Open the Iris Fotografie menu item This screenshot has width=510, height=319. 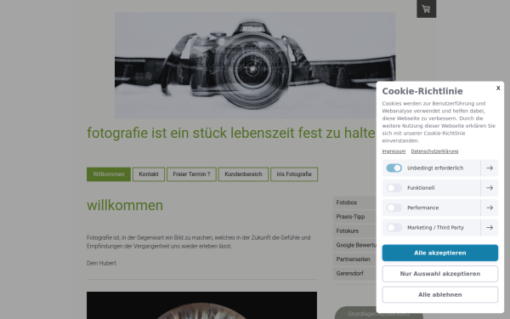point(294,174)
